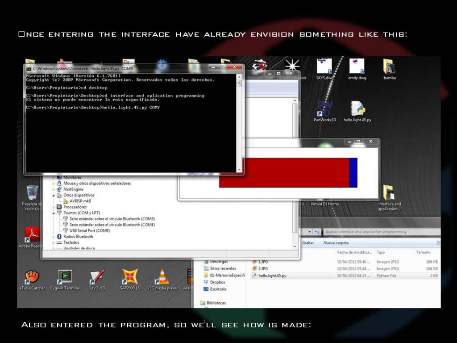This screenshot has width=457, height=343.
Task: Collapse the Puertos (COM y LPT) node
Action: click(x=54, y=213)
